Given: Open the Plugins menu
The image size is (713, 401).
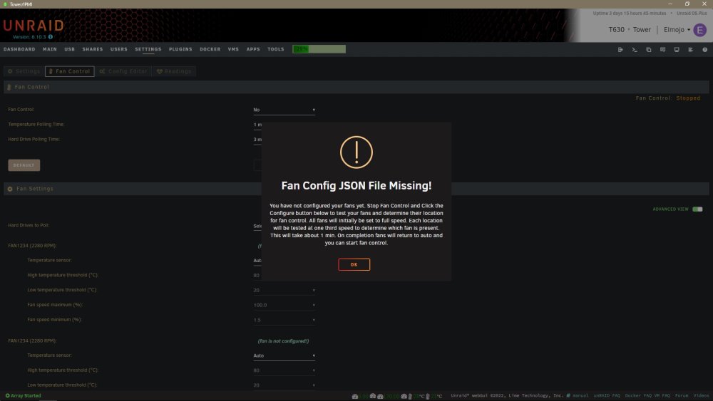Looking at the screenshot, I should coord(180,49).
